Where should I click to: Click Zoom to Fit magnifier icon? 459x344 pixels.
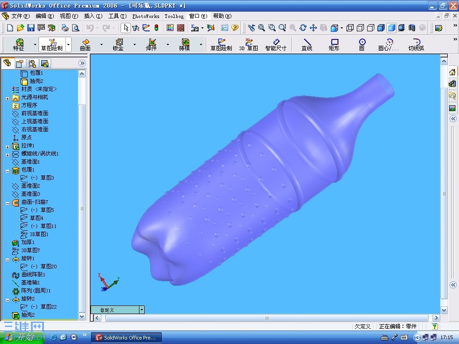[261, 28]
